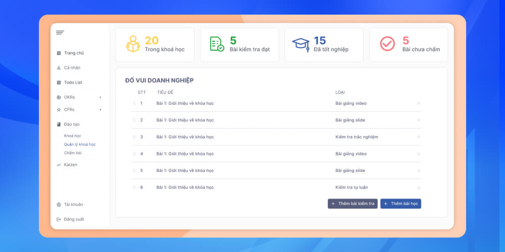Click the Trang chủ dashboard icon
Image resolution: width=505 pixels, height=252 pixels.
click(x=59, y=53)
